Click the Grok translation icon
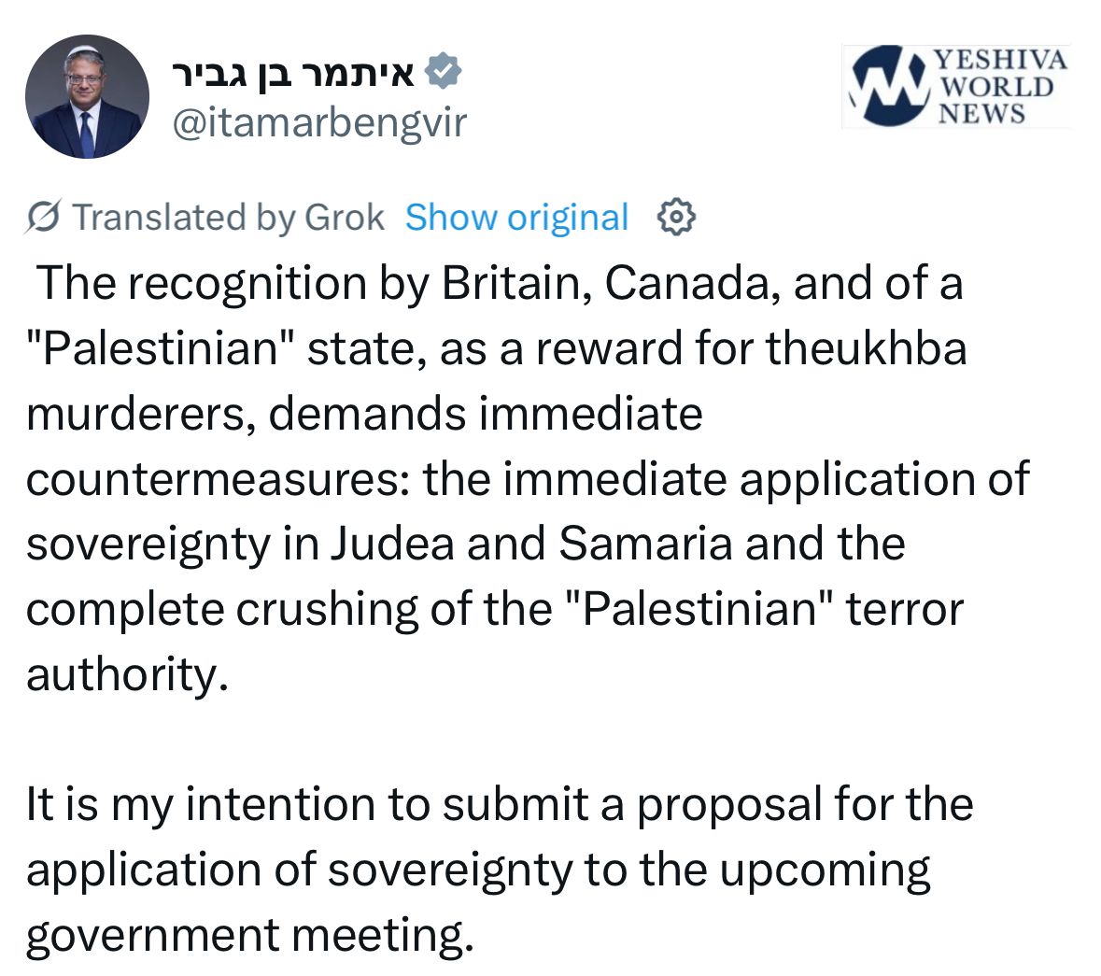1101x976 pixels. [44, 217]
